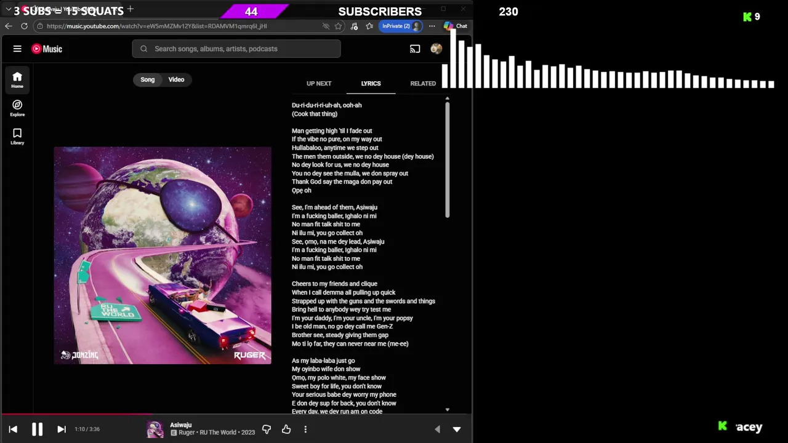Viewport: 788px width, 443px height.
Task: Collapse the player page with the down triangle
Action: 457,429
